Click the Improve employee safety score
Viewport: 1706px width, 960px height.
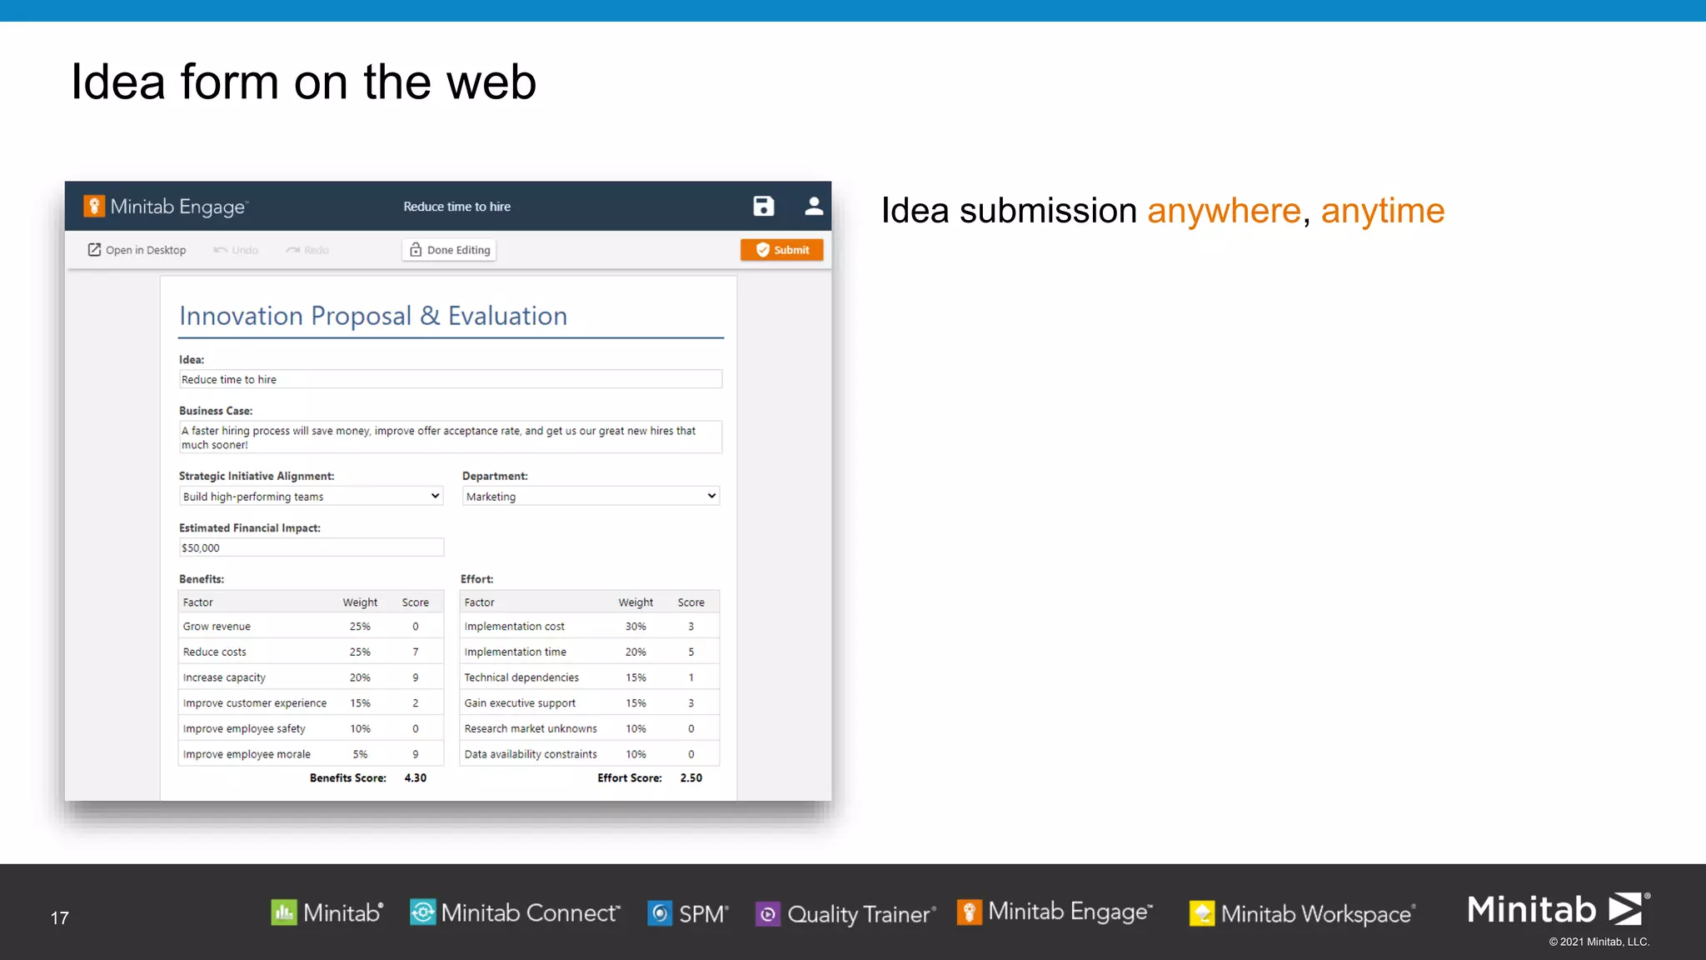coord(416,728)
